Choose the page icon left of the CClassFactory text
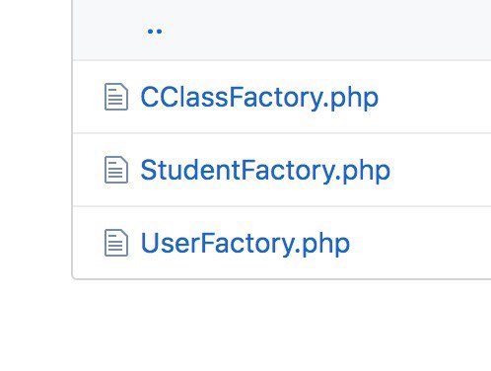Screen dimensions: 491x371 (116, 97)
